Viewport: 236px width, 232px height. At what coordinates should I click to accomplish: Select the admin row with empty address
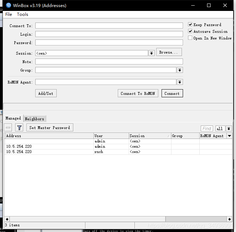[x=119, y=141]
